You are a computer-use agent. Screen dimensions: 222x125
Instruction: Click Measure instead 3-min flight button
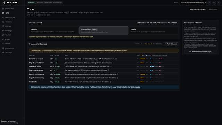pos(200,52)
